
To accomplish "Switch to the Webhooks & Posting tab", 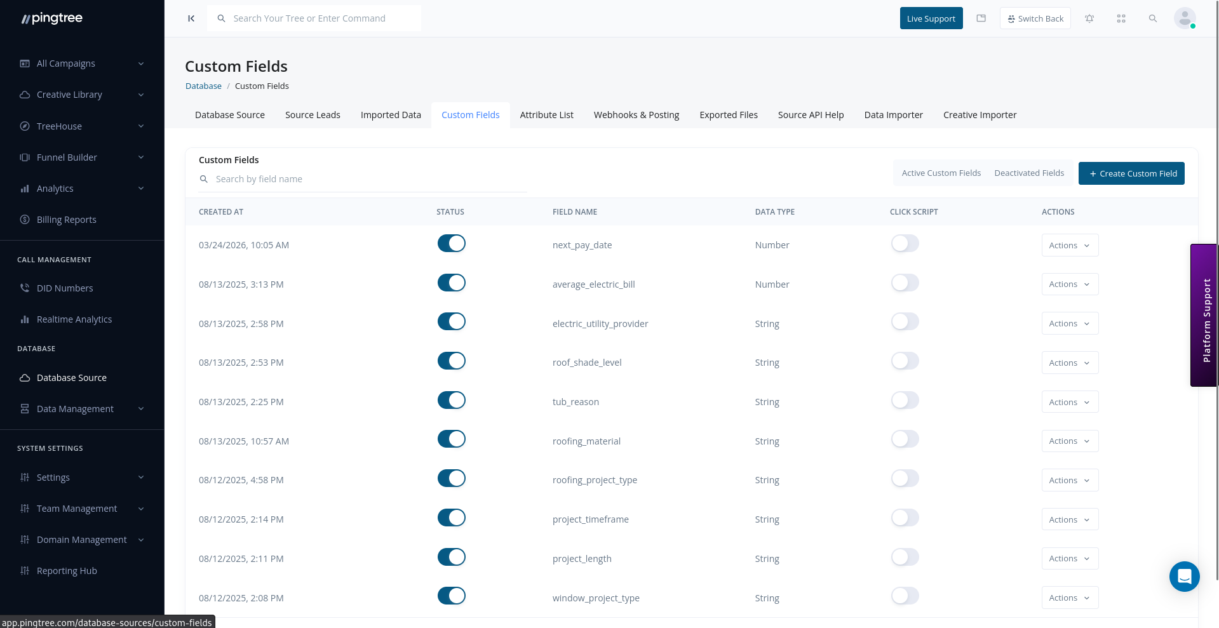I will point(636,115).
